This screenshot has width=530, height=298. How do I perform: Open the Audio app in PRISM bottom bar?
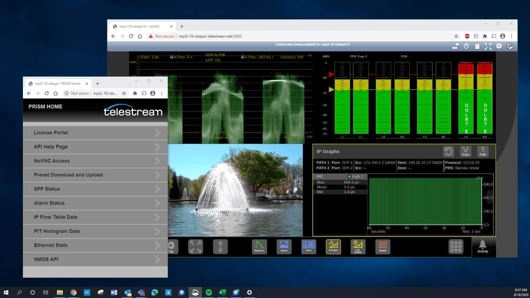[309, 246]
